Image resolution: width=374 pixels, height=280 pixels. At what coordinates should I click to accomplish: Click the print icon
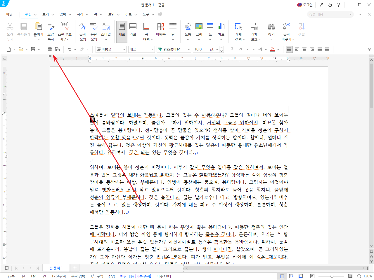[50, 49]
